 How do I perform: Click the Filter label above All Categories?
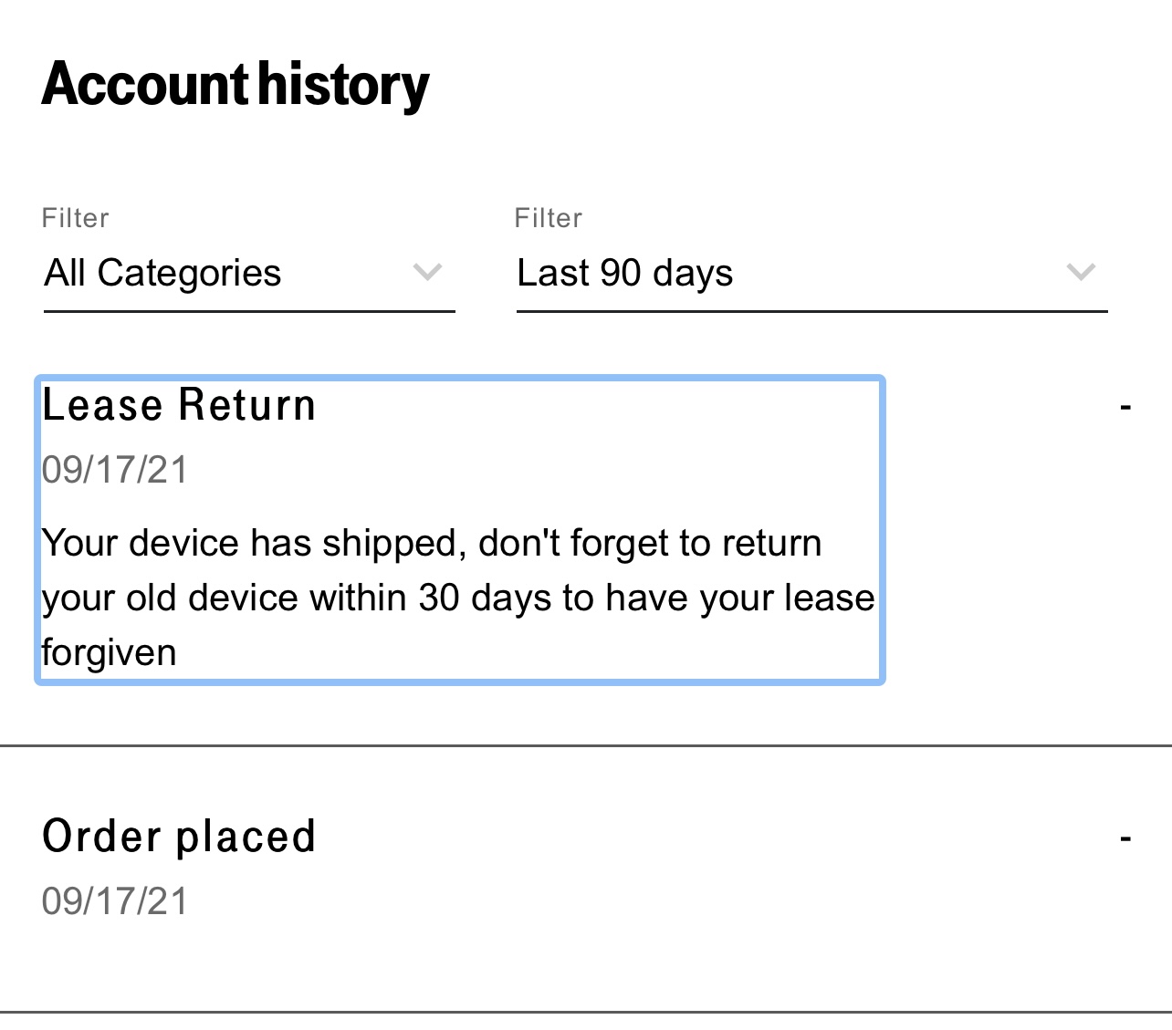click(x=76, y=218)
